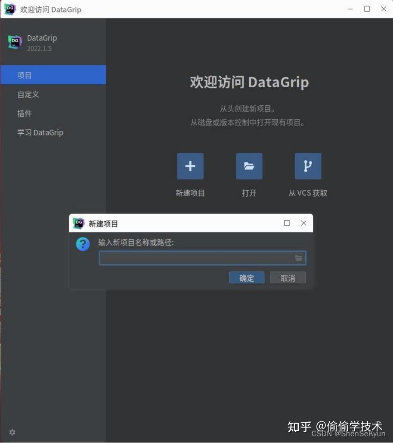This screenshot has width=393, height=443.
Task: Click the Get from VCS icon
Action: pyautogui.click(x=307, y=166)
